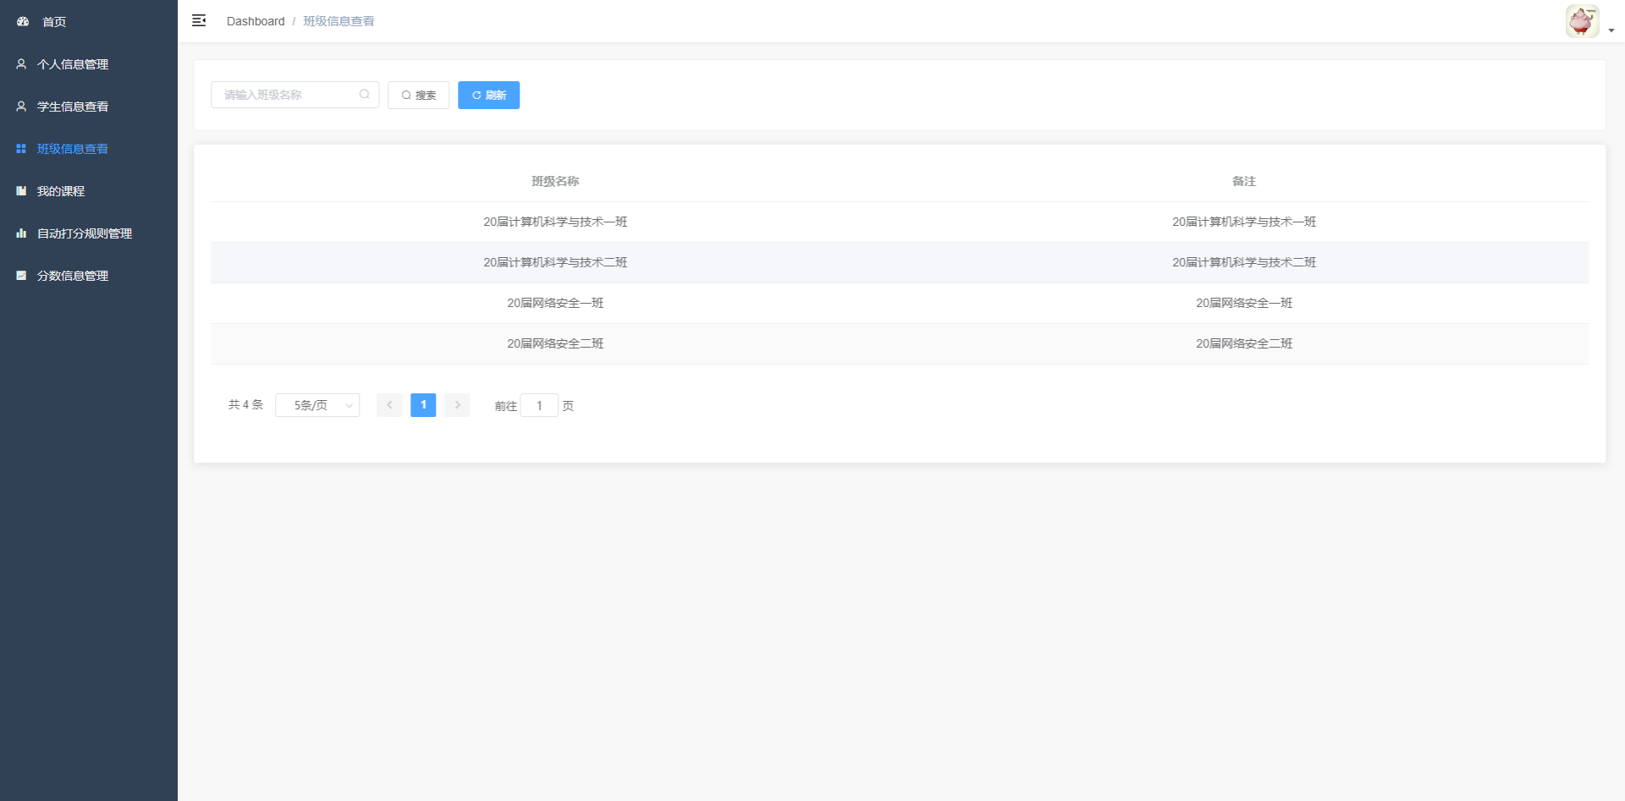Click the icon beside 分数信息管理
This screenshot has width=1625, height=801.
click(x=21, y=276)
